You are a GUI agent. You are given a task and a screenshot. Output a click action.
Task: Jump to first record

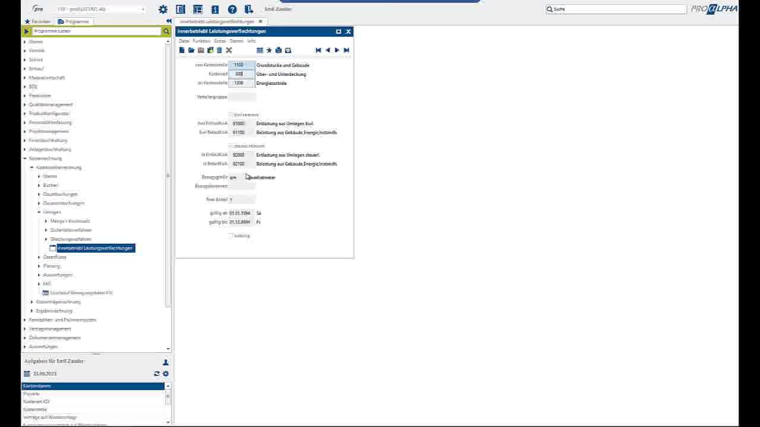(x=318, y=50)
